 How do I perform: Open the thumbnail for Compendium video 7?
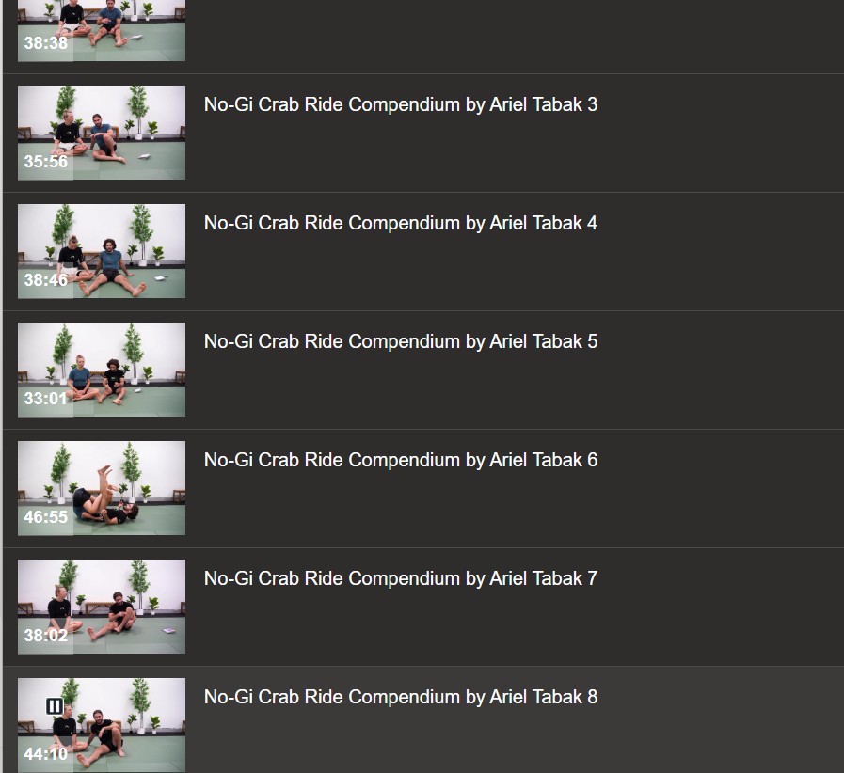point(102,607)
